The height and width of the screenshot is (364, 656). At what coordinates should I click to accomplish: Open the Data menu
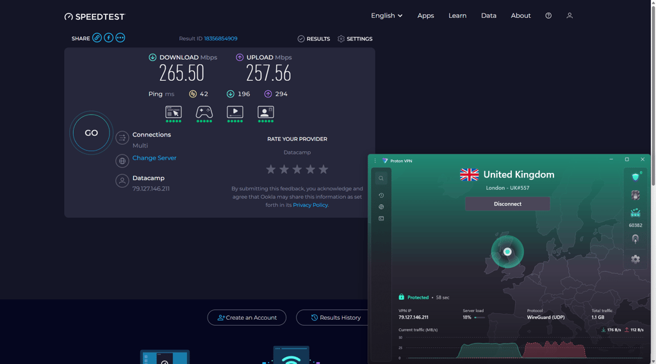(x=489, y=15)
